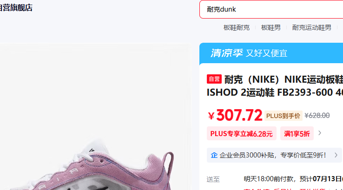Expand the 企业会员3000补贴 banner arrow
The image size is (343, 190).
coord(336,155)
